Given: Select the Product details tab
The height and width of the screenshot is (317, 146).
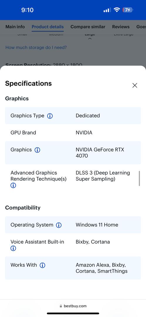Looking at the screenshot, I should point(48,27).
